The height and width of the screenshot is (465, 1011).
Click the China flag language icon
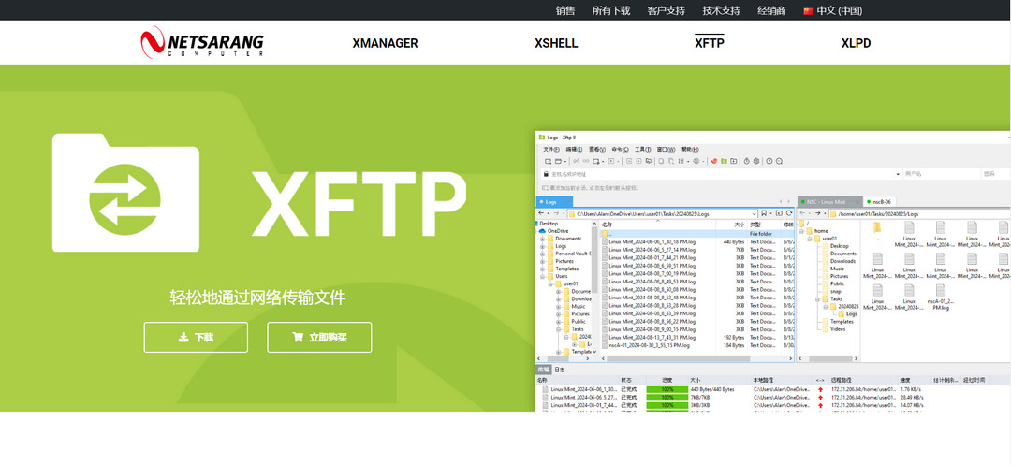coord(808,11)
